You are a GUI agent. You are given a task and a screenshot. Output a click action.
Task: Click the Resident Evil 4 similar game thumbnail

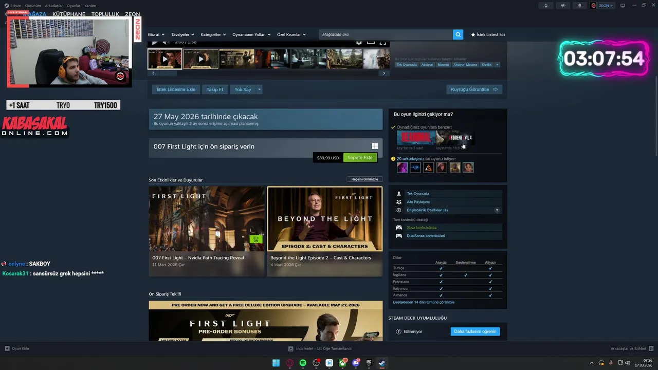click(x=455, y=138)
